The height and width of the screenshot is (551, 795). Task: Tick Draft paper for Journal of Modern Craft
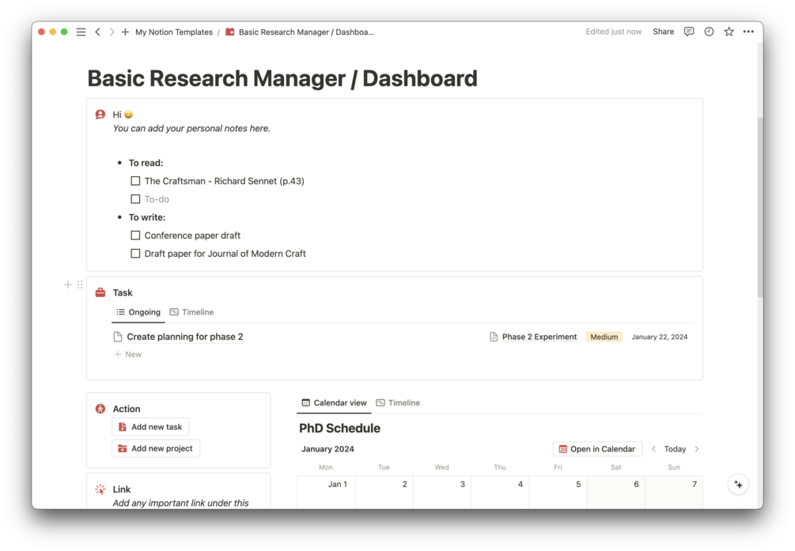pyautogui.click(x=135, y=254)
